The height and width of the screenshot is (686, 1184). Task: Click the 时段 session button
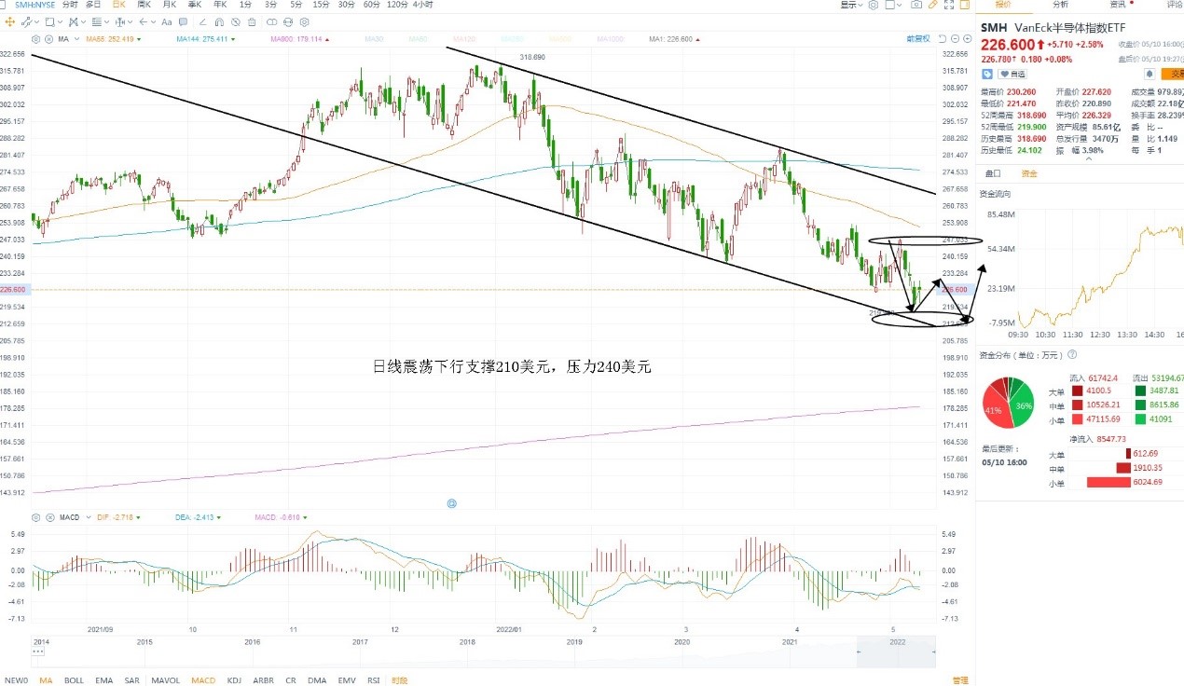[x=400, y=680]
